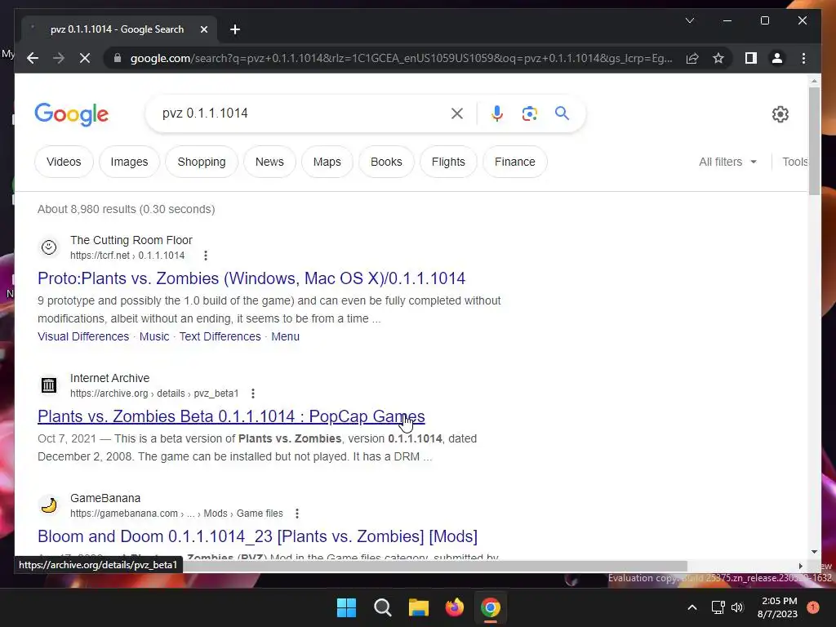Focus the browser address bar URL
The image size is (836, 627).
401,58
